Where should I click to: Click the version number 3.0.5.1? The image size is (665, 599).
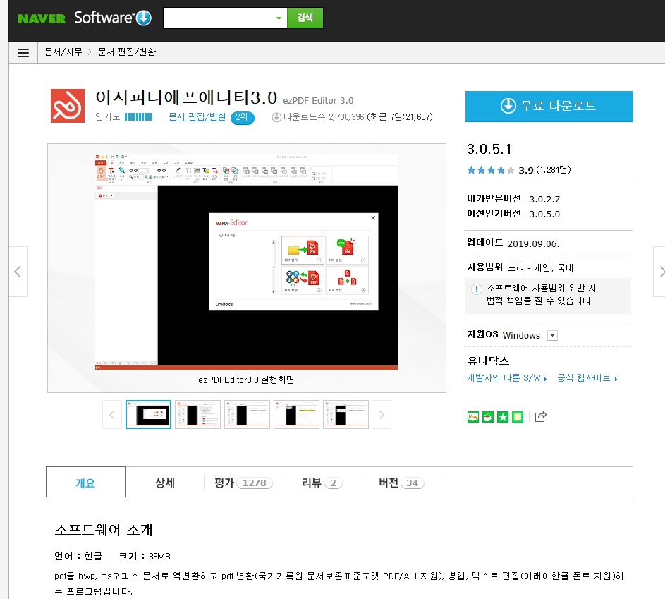click(x=489, y=150)
